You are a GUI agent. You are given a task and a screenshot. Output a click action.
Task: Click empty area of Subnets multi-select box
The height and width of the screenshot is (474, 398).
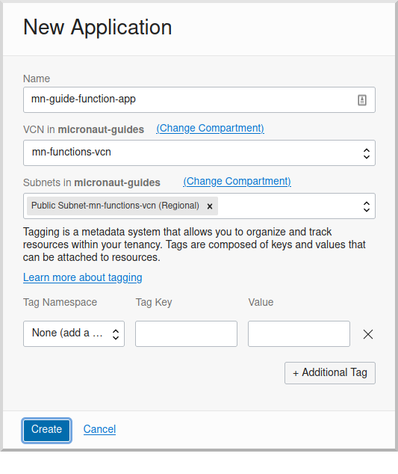[287, 206]
